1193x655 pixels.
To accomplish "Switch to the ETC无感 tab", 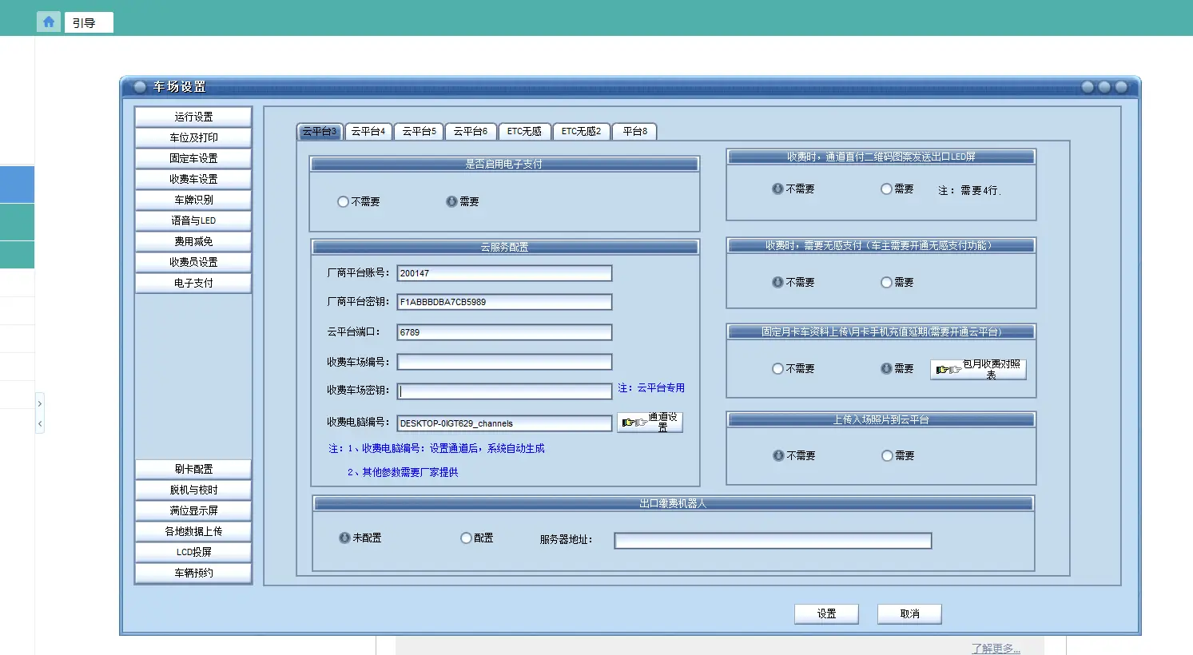I will point(524,131).
